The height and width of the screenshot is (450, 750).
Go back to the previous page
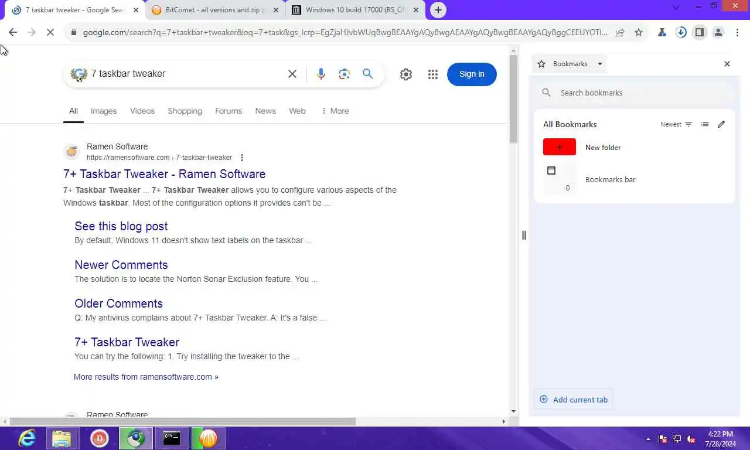click(x=13, y=33)
